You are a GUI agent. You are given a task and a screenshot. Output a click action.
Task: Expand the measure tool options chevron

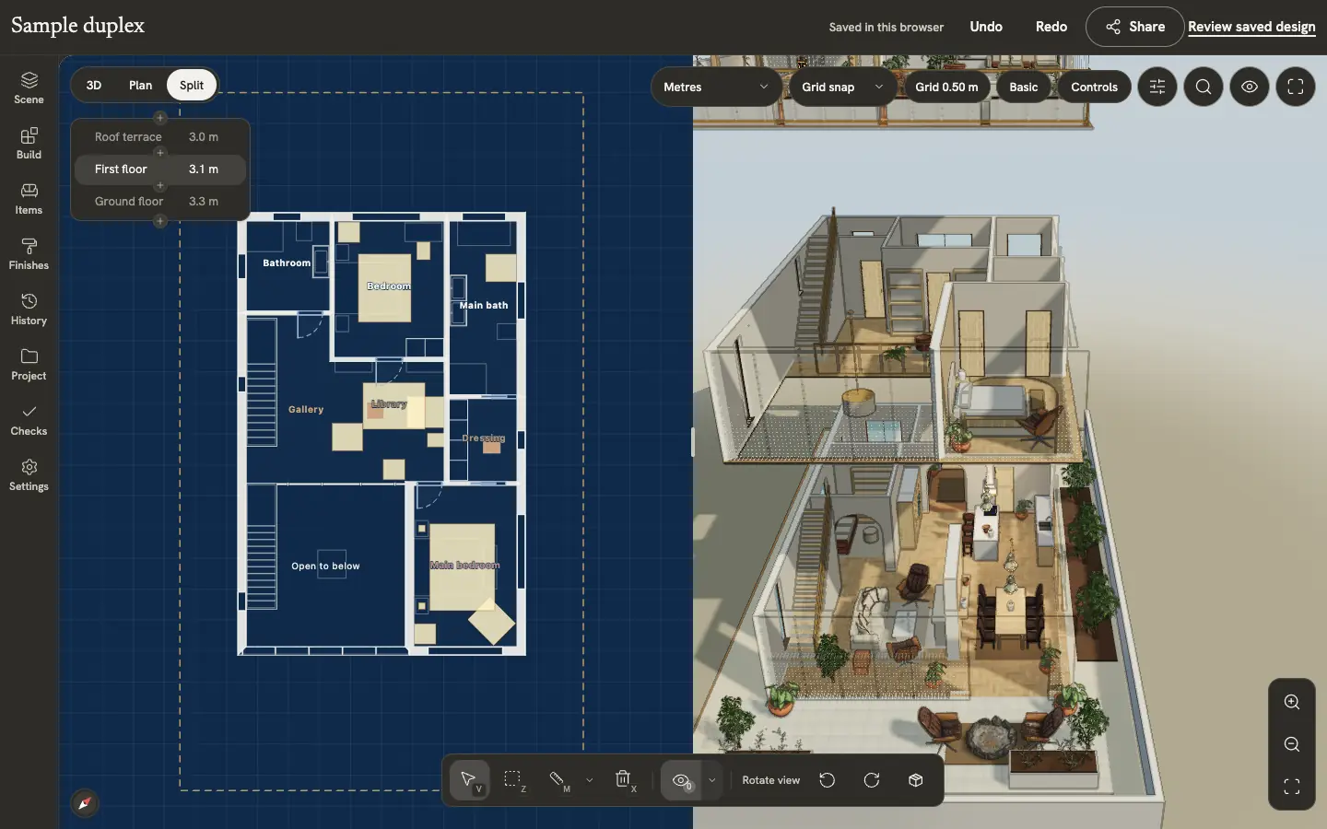tap(590, 781)
